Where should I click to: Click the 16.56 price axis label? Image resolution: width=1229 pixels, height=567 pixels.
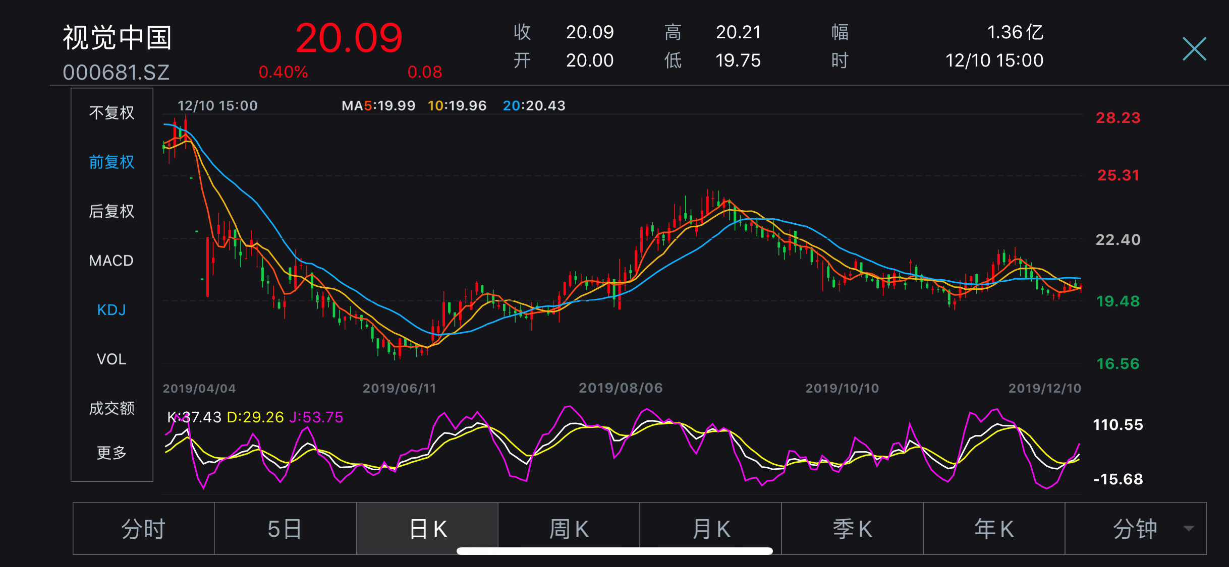coord(1118,364)
